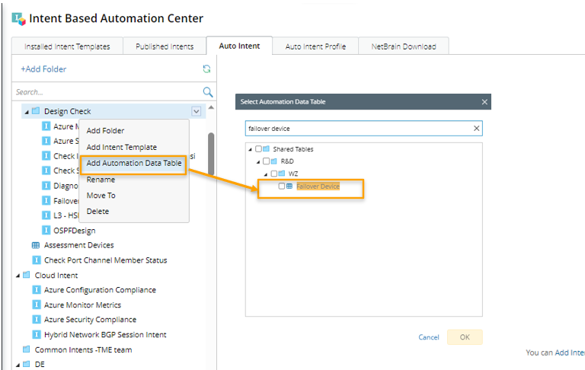
Task: Tick the Shared Tables checkbox
Action: (x=258, y=149)
